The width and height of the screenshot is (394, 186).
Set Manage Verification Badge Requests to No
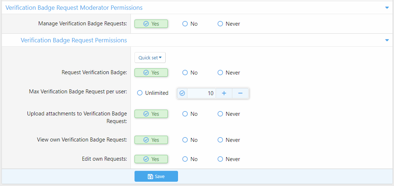(185, 24)
